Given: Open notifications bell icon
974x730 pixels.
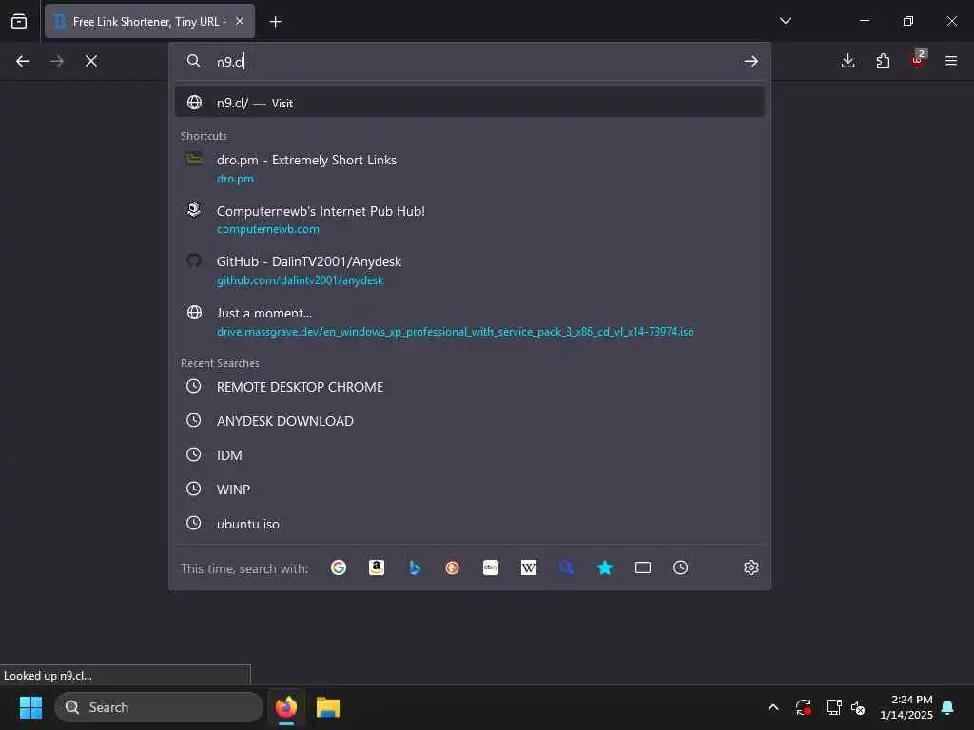Looking at the screenshot, I should (x=948, y=707).
